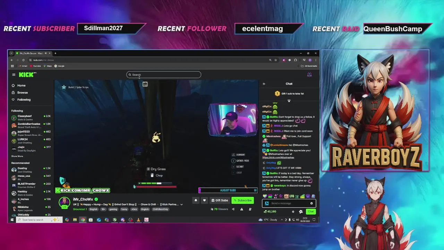Click the Gift Subs button

pos(220,200)
